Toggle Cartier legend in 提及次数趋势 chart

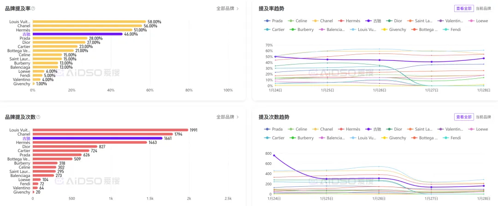coord(275,138)
